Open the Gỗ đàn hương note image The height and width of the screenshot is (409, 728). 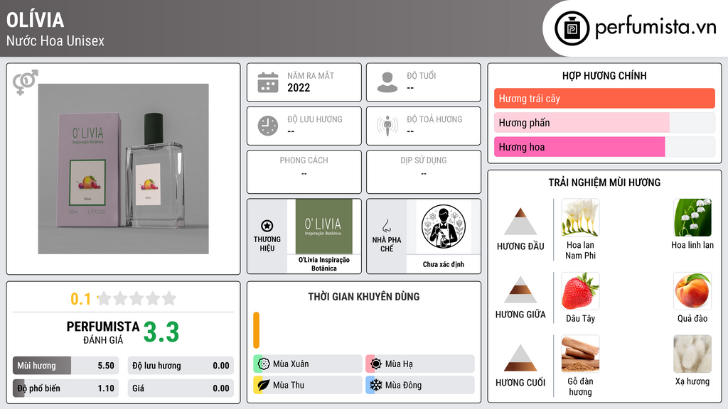(x=580, y=354)
